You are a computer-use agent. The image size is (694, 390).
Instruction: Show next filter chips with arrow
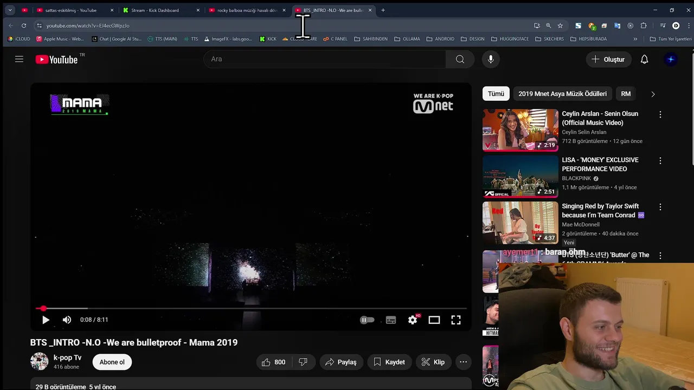653,94
